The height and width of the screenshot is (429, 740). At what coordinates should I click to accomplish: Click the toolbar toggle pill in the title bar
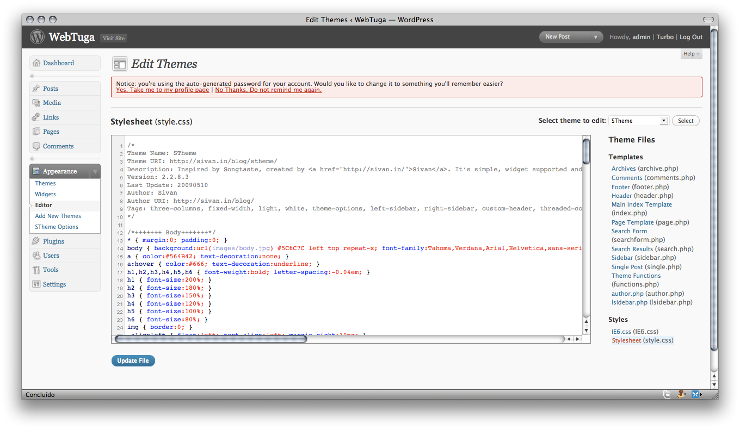pyautogui.click(x=708, y=20)
